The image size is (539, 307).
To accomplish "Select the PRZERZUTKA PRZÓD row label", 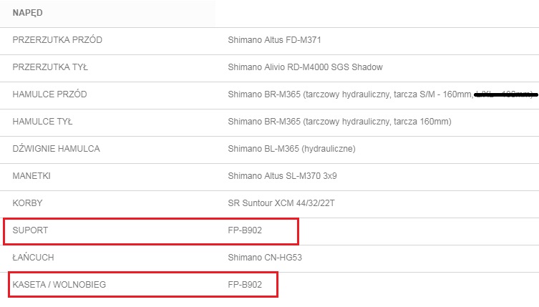I will 57,40.
